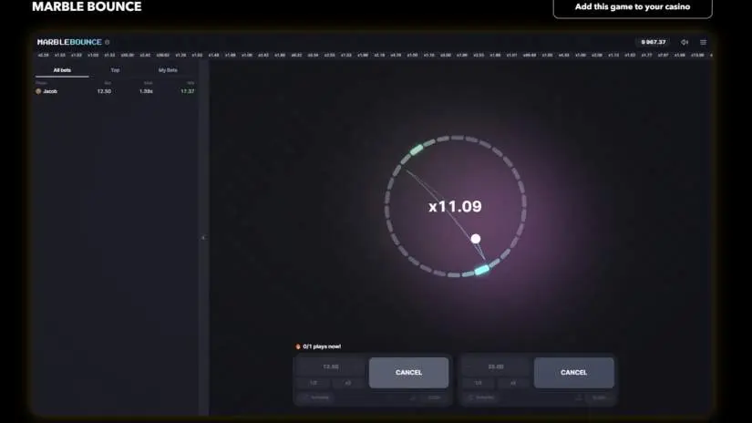Select the My Bets tab

[x=168, y=70]
